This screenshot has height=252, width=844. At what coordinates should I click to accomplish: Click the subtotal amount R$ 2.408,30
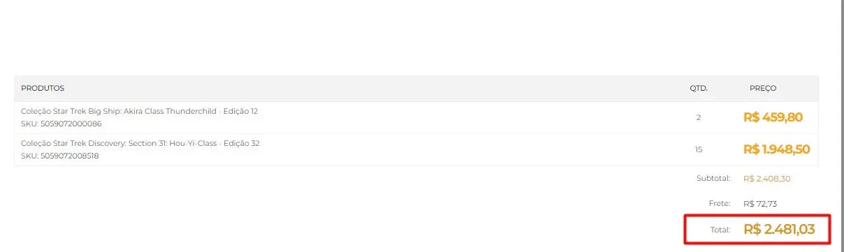pos(767,179)
